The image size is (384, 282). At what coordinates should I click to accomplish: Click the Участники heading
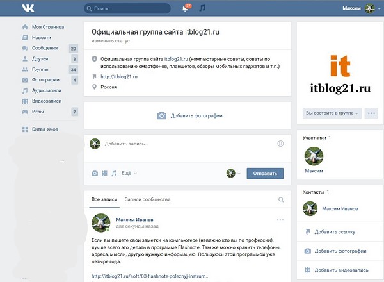tap(314, 138)
